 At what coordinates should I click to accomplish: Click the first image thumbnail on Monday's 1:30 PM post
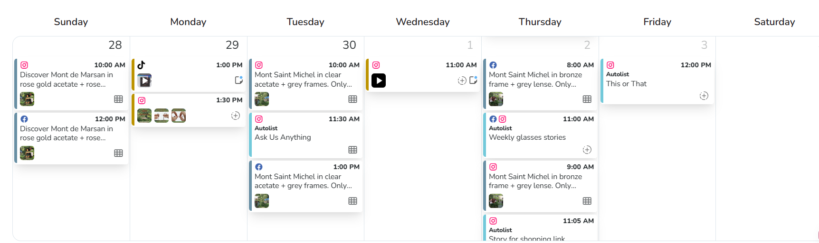(x=144, y=116)
